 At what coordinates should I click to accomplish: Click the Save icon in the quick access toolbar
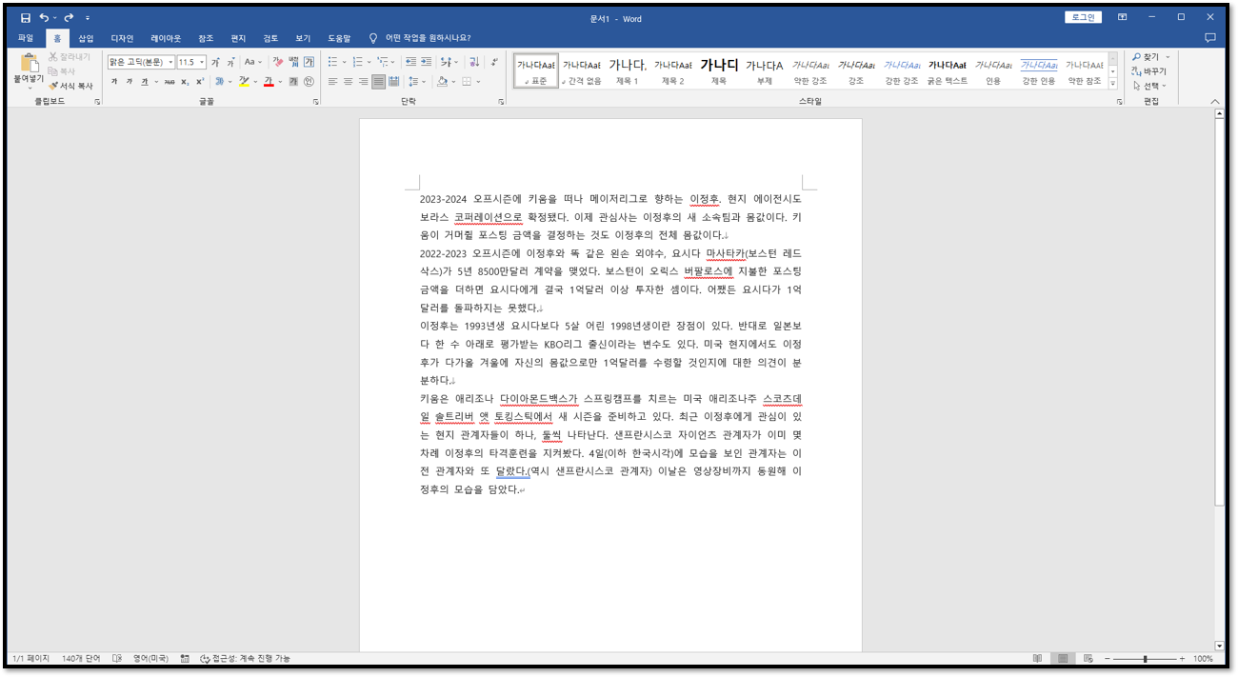[26, 18]
